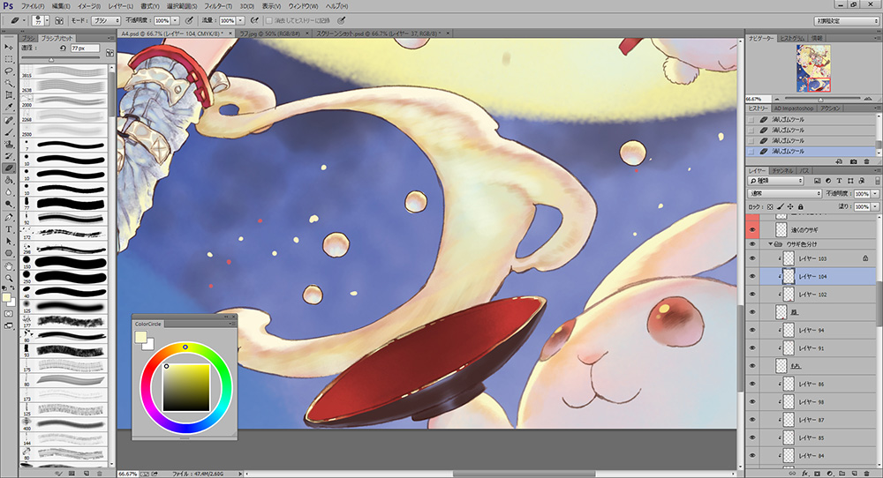Open the eraser mode dropdown (ブラシ)
Viewport: 883px width, 478px height.
click(x=105, y=20)
